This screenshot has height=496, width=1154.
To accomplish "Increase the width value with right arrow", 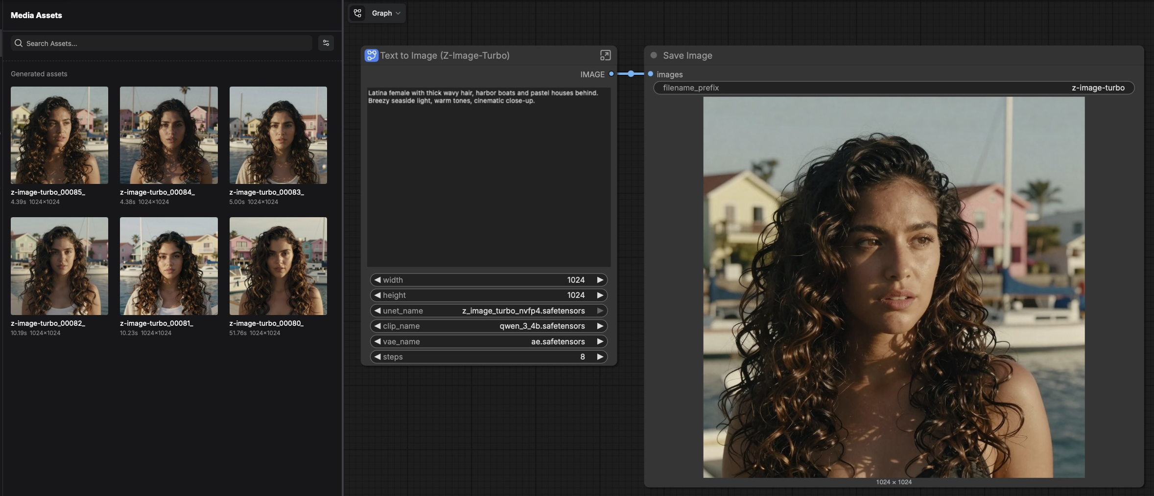I will [600, 280].
